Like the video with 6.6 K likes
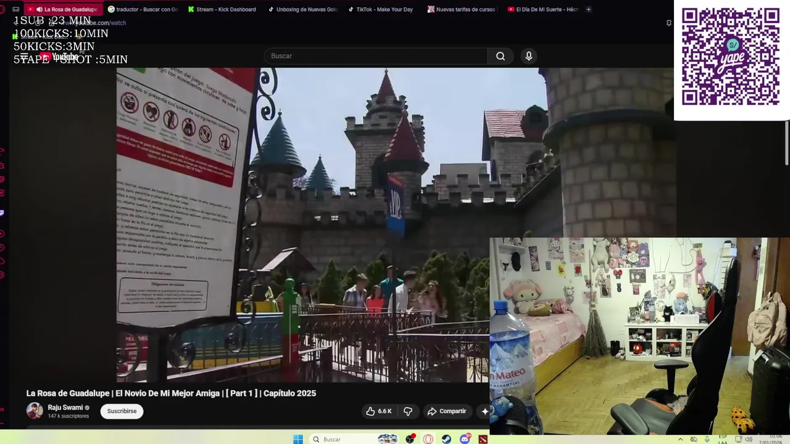 [379, 411]
